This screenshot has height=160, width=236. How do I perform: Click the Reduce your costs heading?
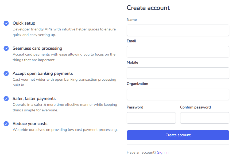point(30,124)
